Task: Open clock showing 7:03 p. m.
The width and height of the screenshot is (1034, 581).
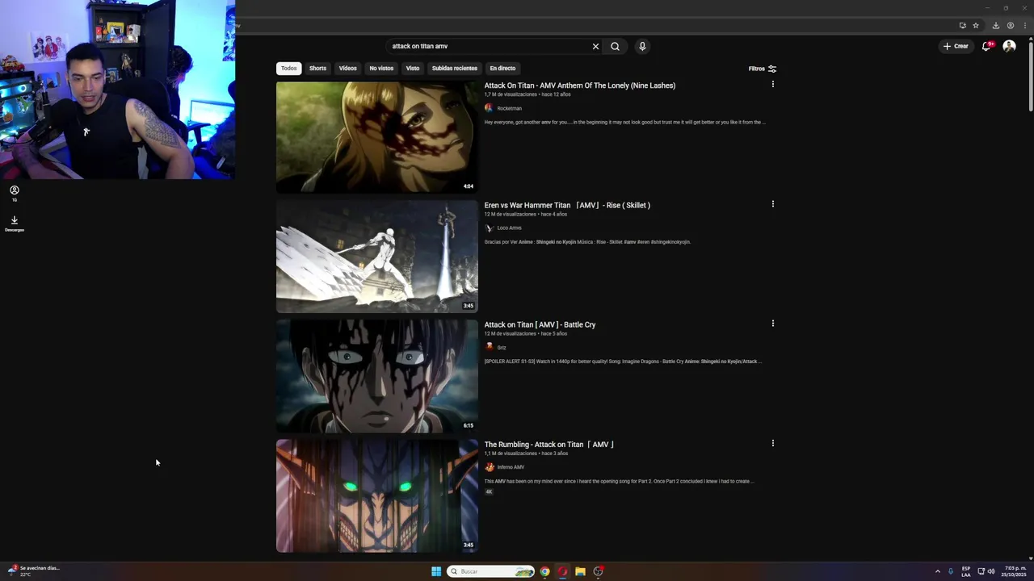Action: pyautogui.click(x=1014, y=571)
